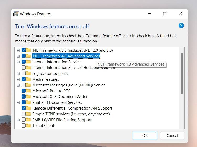This screenshot has height=147, width=197.
Task: Select the Remote Differential Compression API Support item
Action: click(x=72, y=108)
